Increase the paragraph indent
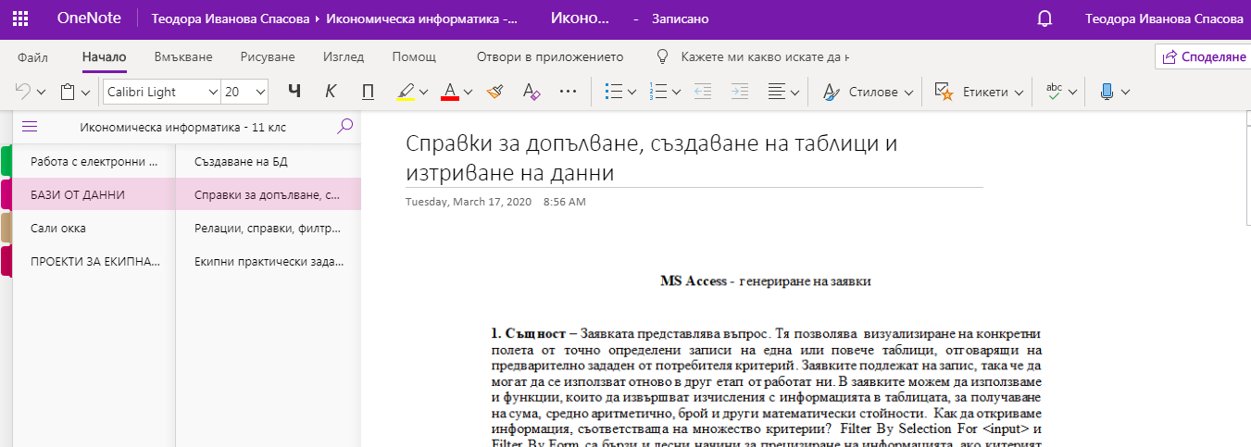 [739, 92]
